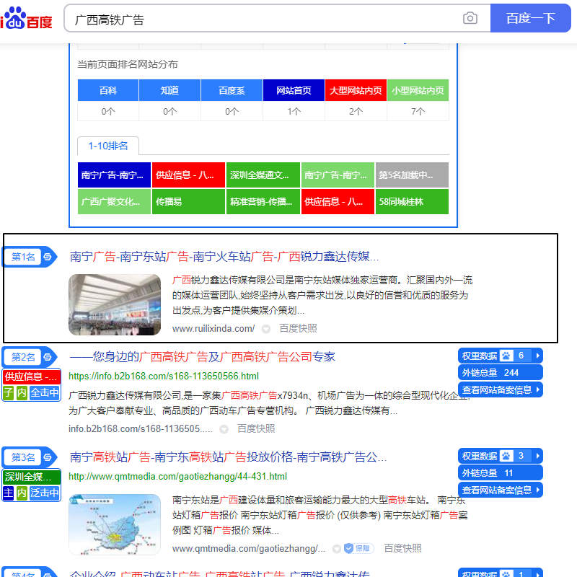Click the link icon beside 第2名
Screen dimensions: 577x577
tap(48, 357)
